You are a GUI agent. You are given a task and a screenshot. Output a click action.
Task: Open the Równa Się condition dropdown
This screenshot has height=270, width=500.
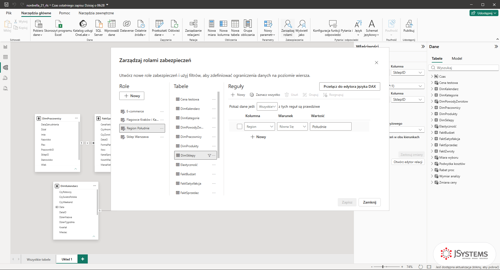tap(292, 126)
